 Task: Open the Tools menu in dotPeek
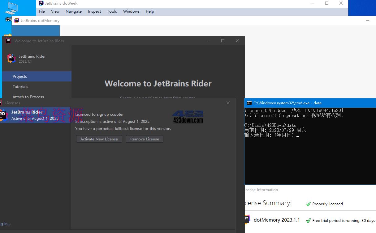pyautogui.click(x=112, y=11)
